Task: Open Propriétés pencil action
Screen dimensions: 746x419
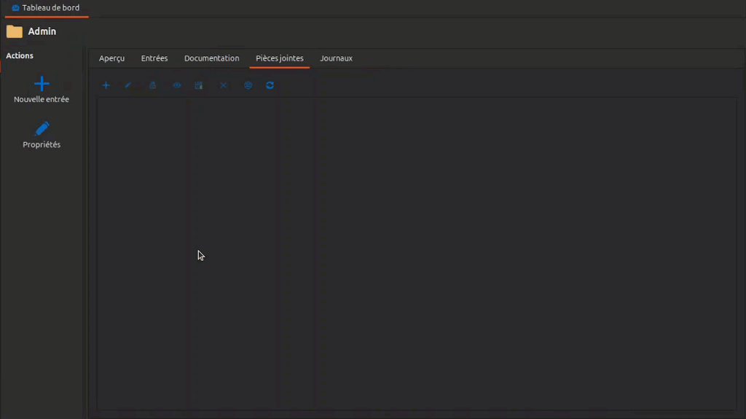Action: (42, 128)
